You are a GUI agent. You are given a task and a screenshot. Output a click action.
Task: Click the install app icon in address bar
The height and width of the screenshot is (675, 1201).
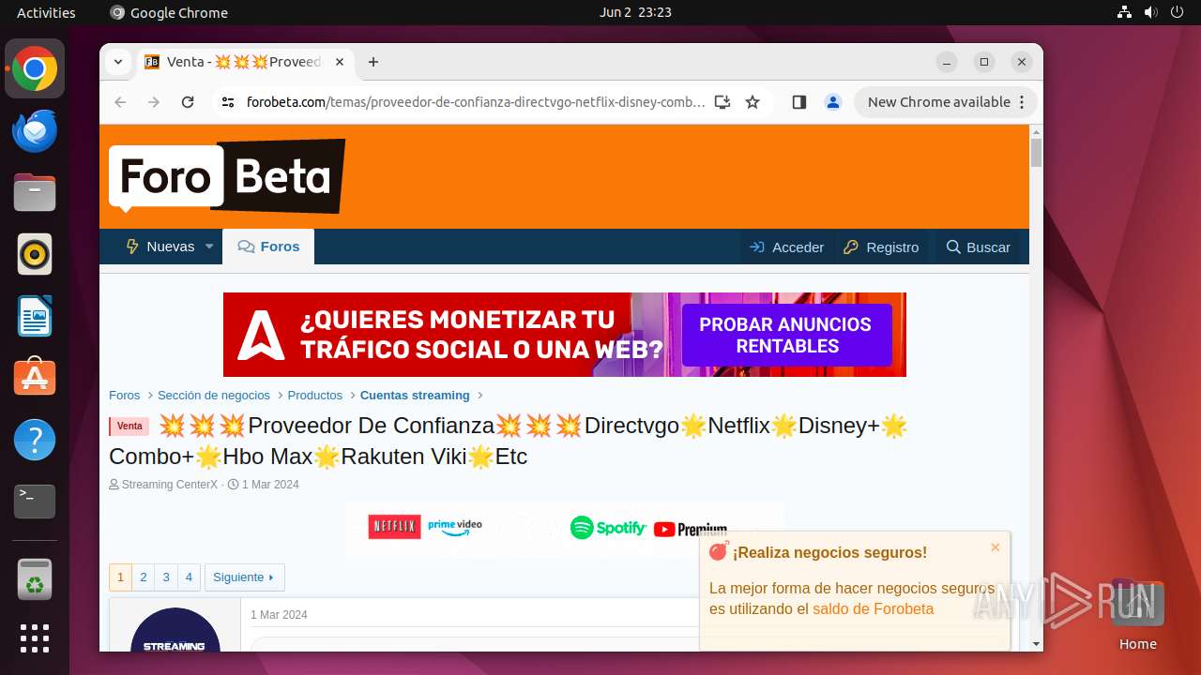coord(722,102)
